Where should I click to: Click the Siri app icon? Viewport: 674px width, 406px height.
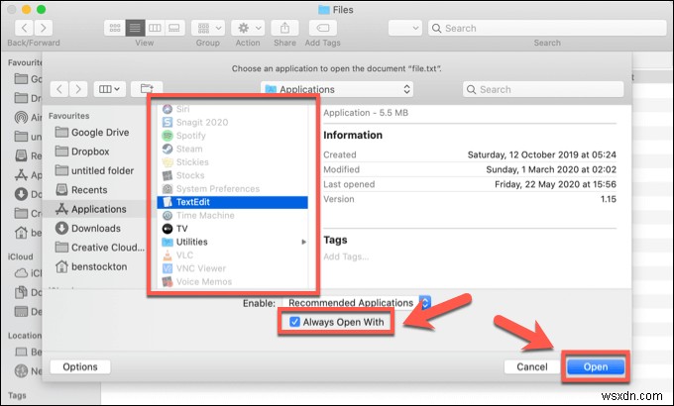(x=168, y=109)
